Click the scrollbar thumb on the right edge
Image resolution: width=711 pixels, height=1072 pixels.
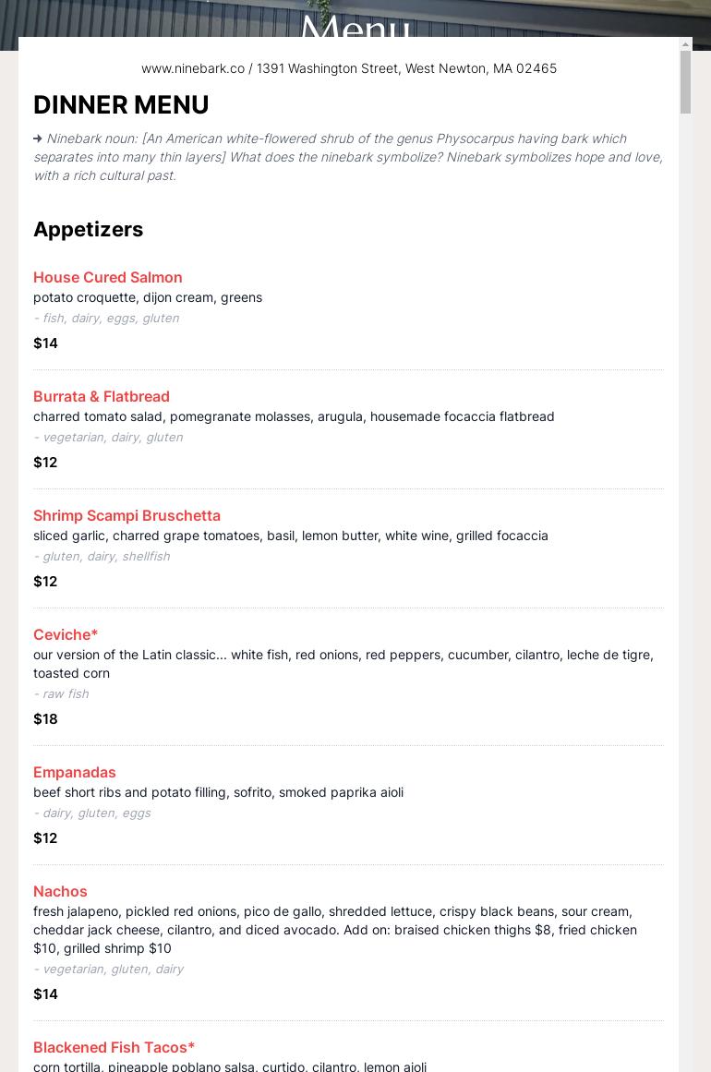point(685,81)
